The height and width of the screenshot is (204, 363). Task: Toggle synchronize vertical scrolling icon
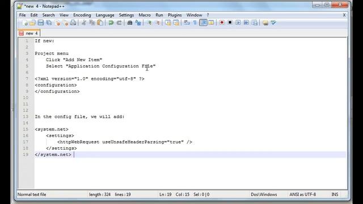pyautogui.click(x=168, y=23)
